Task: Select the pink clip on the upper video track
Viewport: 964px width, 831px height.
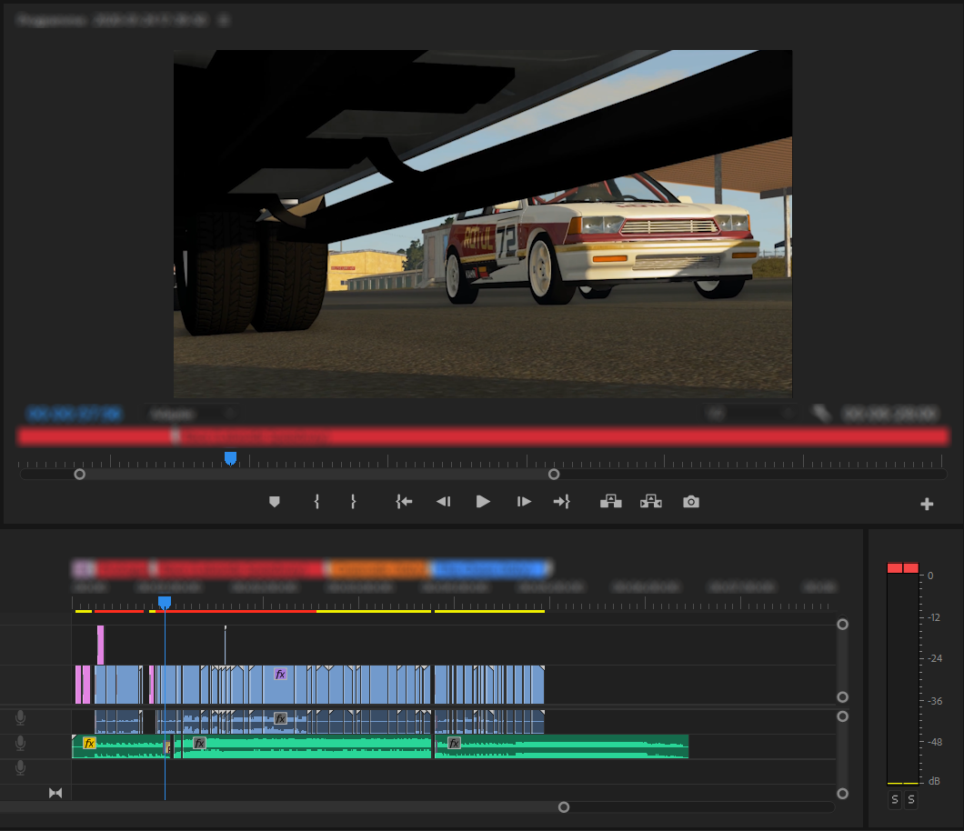Action: click(100, 645)
